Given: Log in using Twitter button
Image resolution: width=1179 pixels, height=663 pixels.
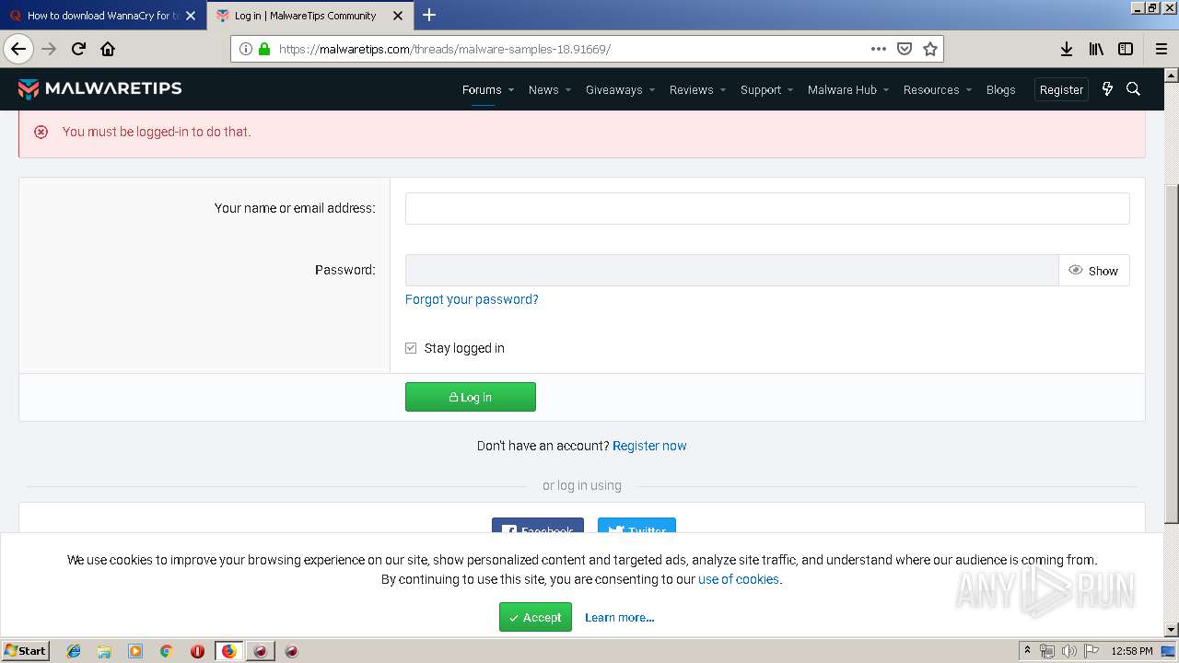Looking at the screenshot, I should tap(636, 526).
